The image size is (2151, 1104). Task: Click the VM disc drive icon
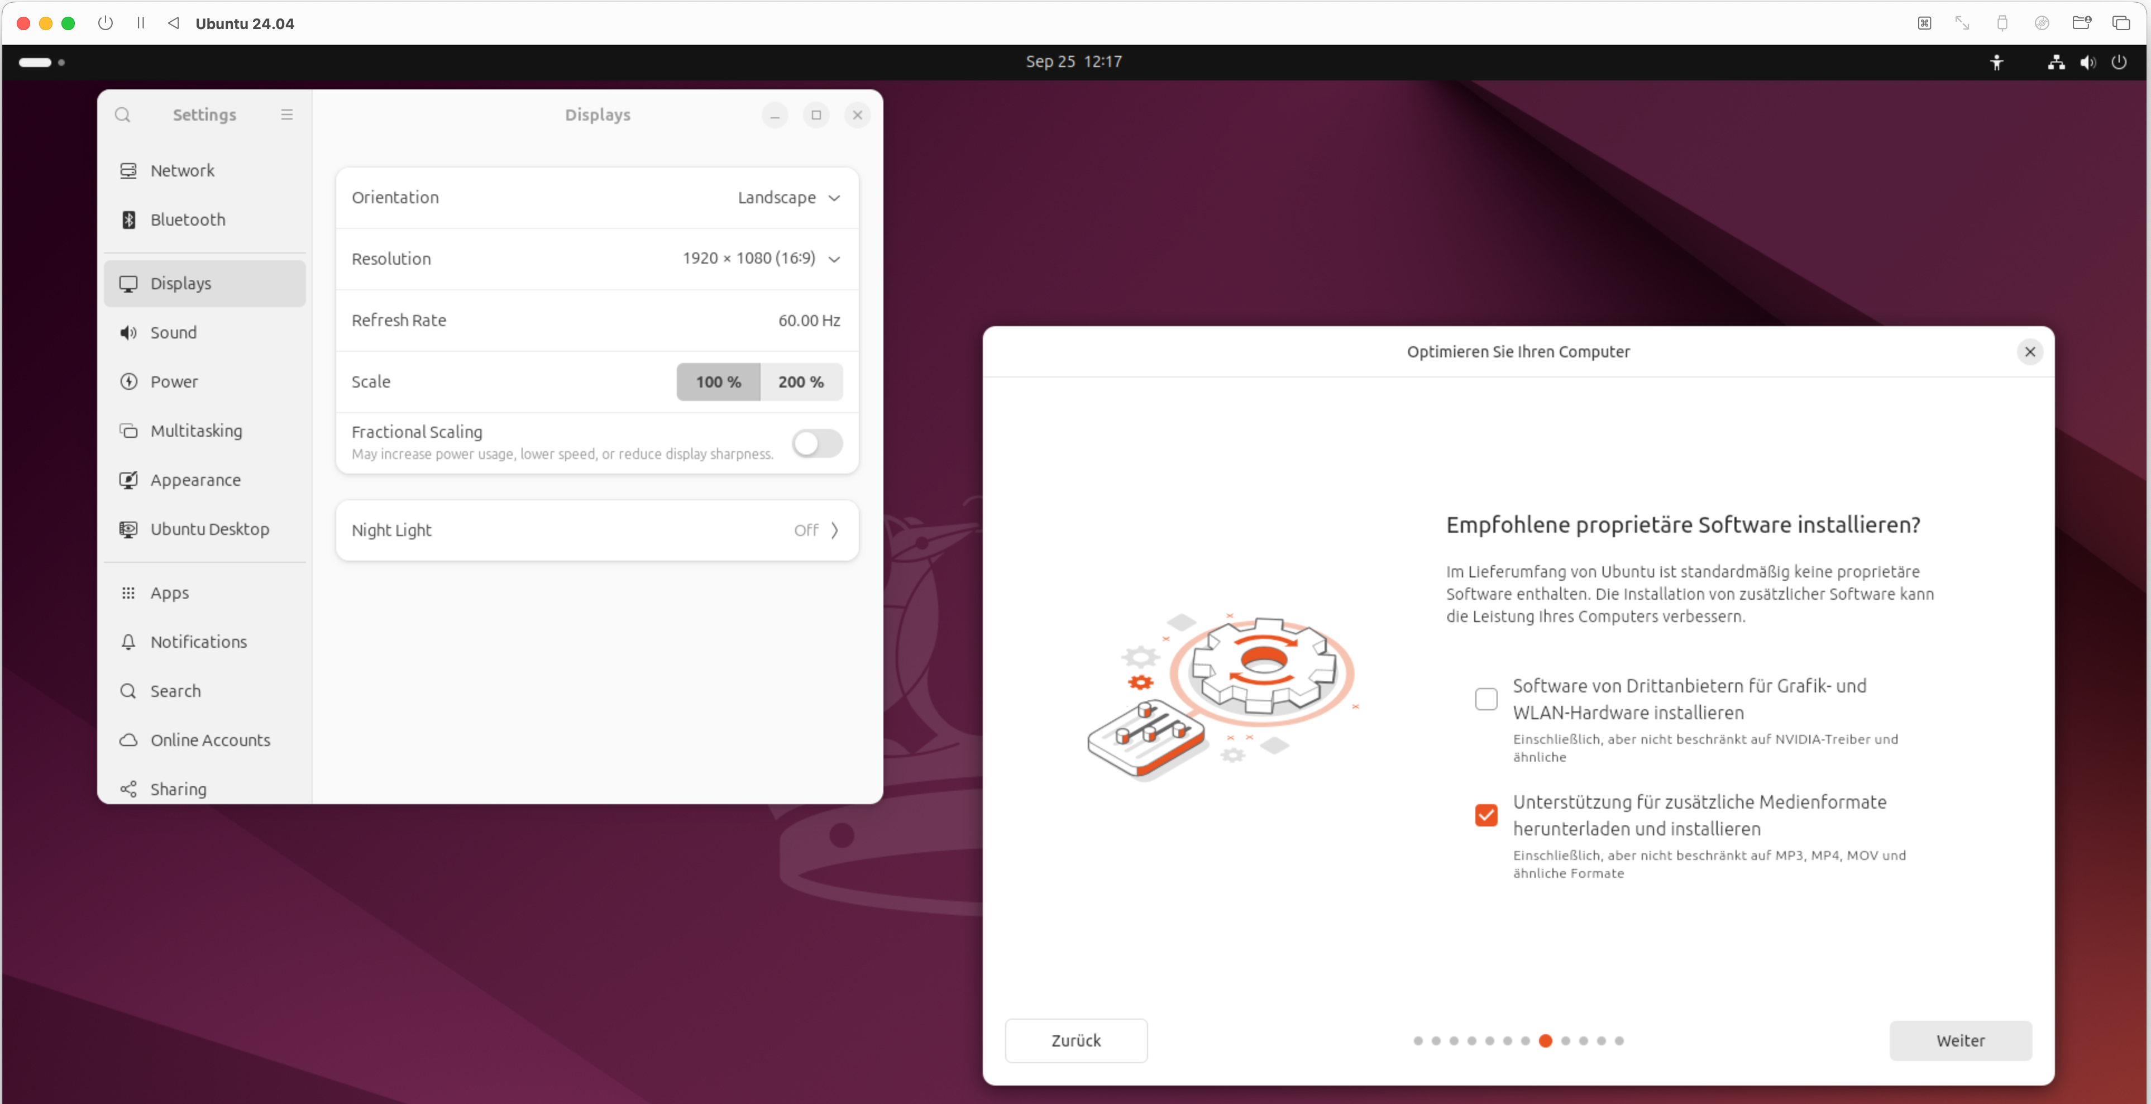(x=2042, y=22)
